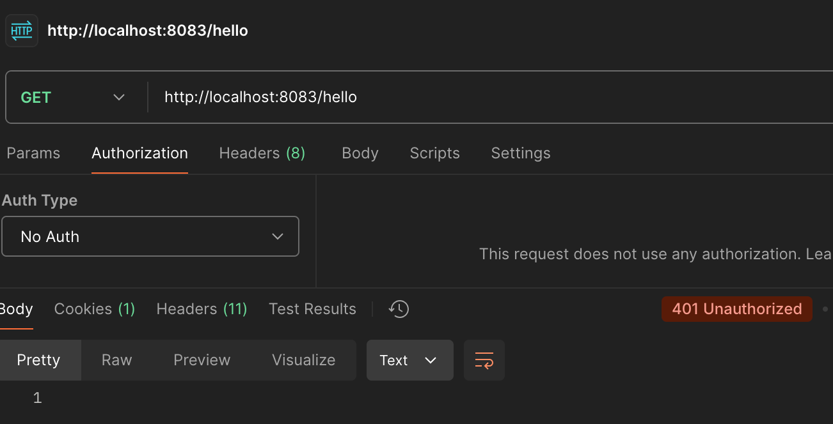
Task: Switch to the Preview response view
Action: 202,360
